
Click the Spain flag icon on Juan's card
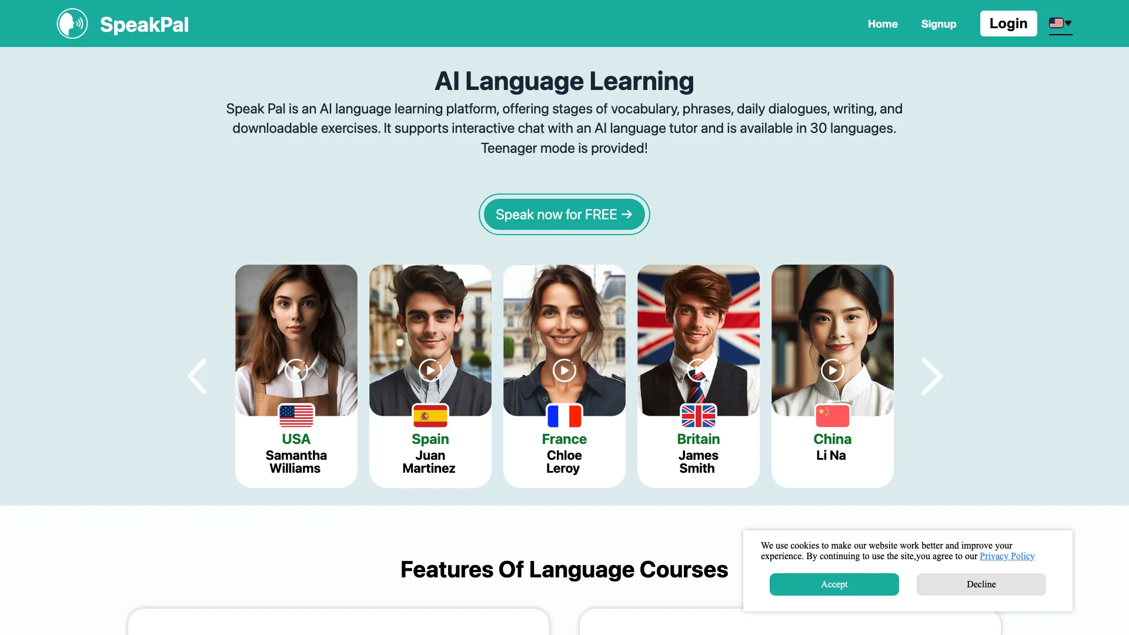(430, 415)
